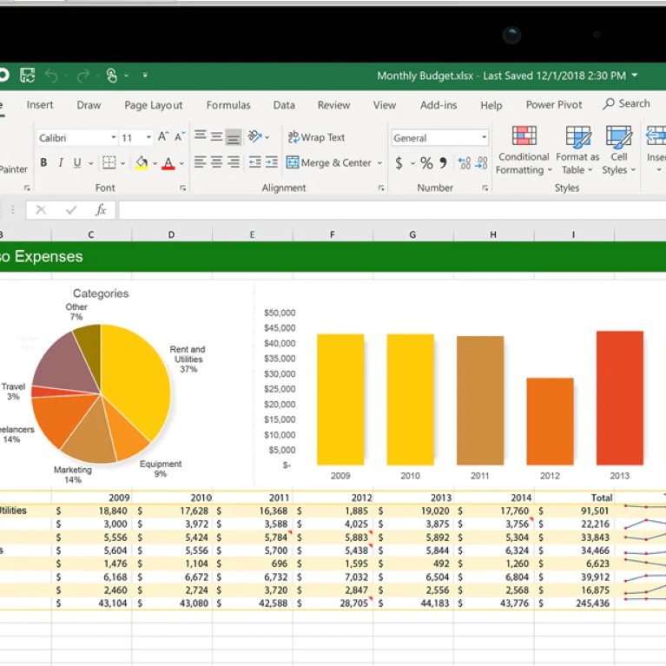Screen dimensions: 666x666
Task: Click the Merge & Center button
Action: click(x=328, y=163)
